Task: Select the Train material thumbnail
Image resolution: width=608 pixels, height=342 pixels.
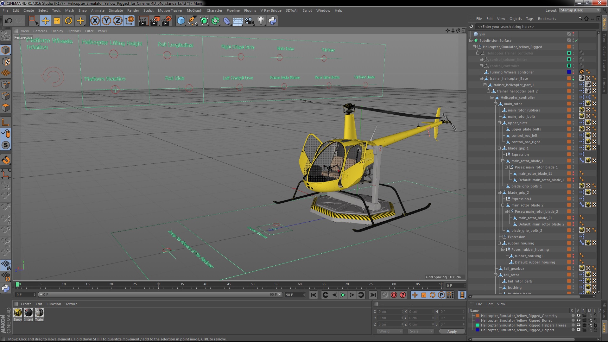Action: 39,313
